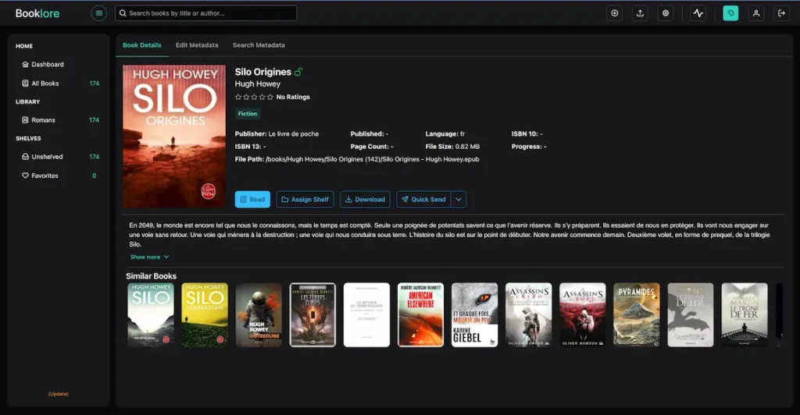This screenshot has width=800, height=415.
Task: Switch to the Search Metadata tab
Action: (x=259, y=45)
